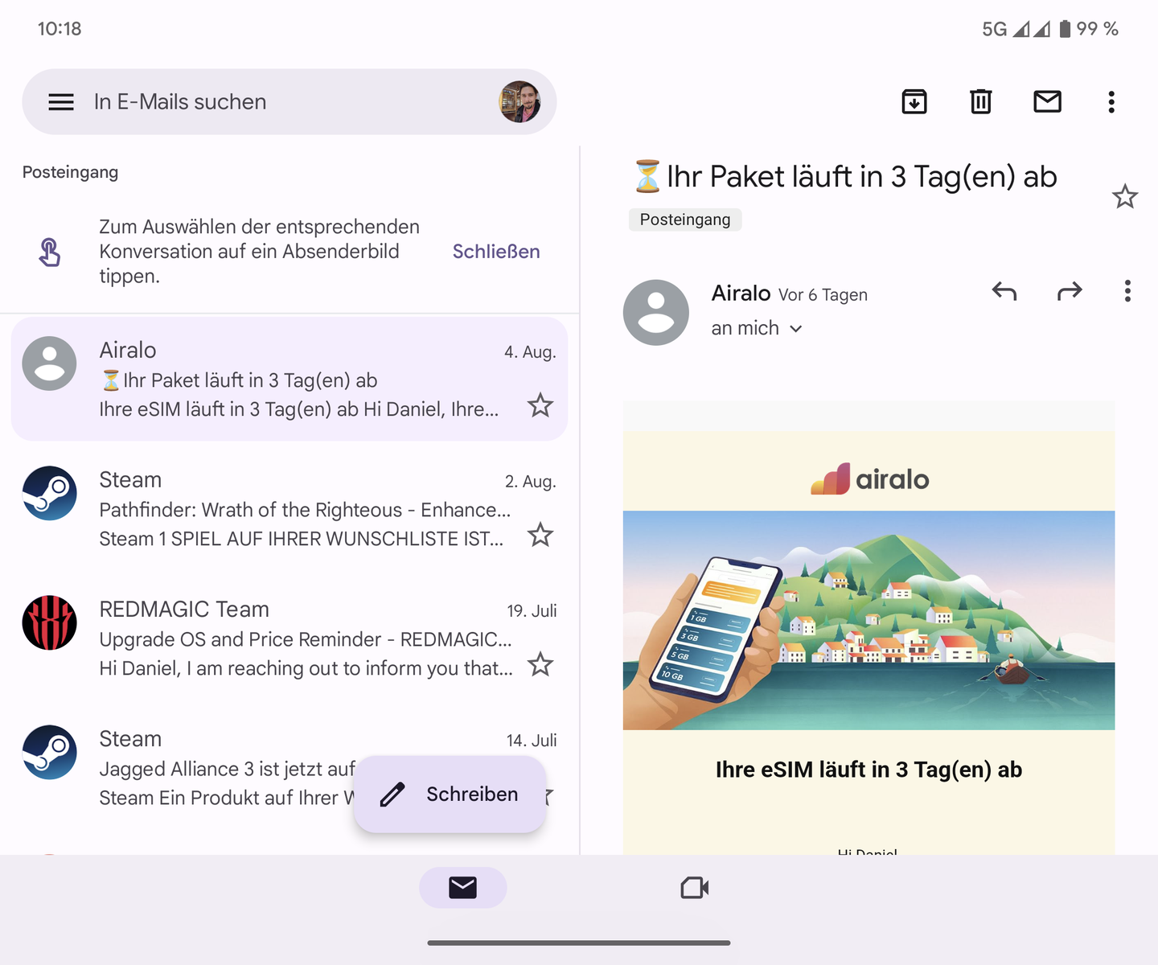1158x965 pixels.
Task: Switch to the Meet video tab
Action: [x=695, y=888]
